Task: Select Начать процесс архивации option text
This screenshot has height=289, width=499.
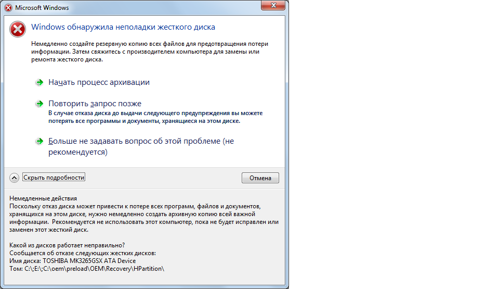Action: 99,82
